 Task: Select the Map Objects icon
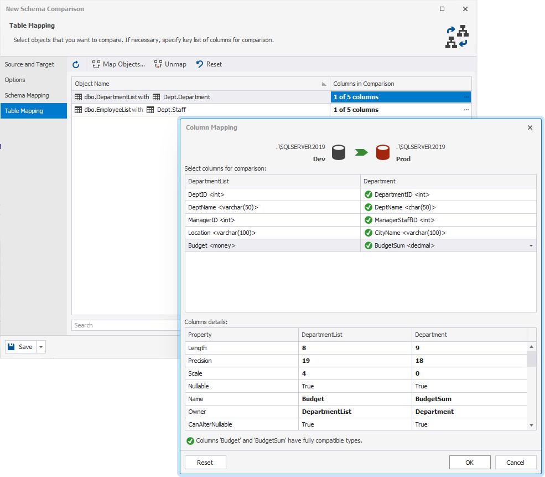click(x=95, y=64)
